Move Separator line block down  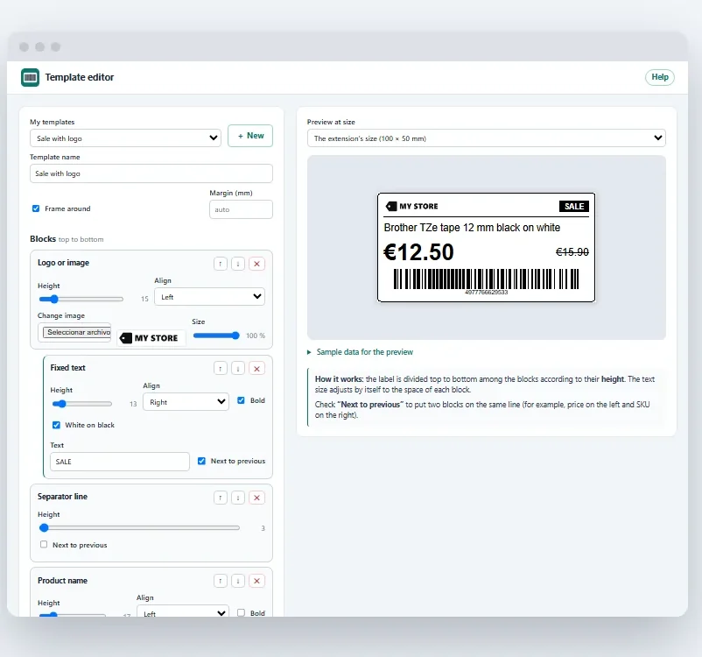pyautogui.click(x=238, y=498)
